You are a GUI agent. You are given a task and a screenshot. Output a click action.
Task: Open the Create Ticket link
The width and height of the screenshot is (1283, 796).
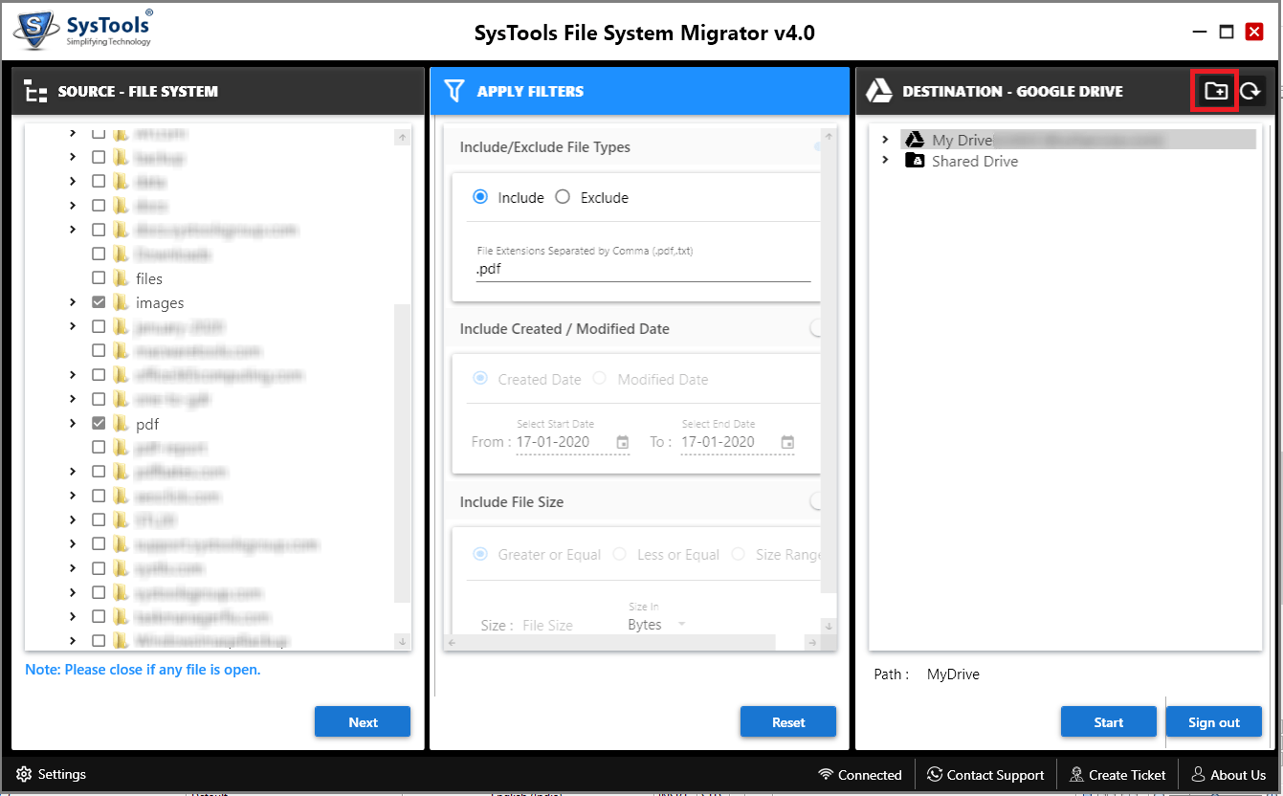(1117, 774)
